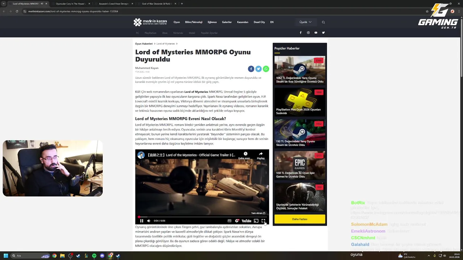The width and height of the screenshot is (463, 260).
Task: Switch to Assassin's Creed Hexe tab
Action: tap(114, 4)
